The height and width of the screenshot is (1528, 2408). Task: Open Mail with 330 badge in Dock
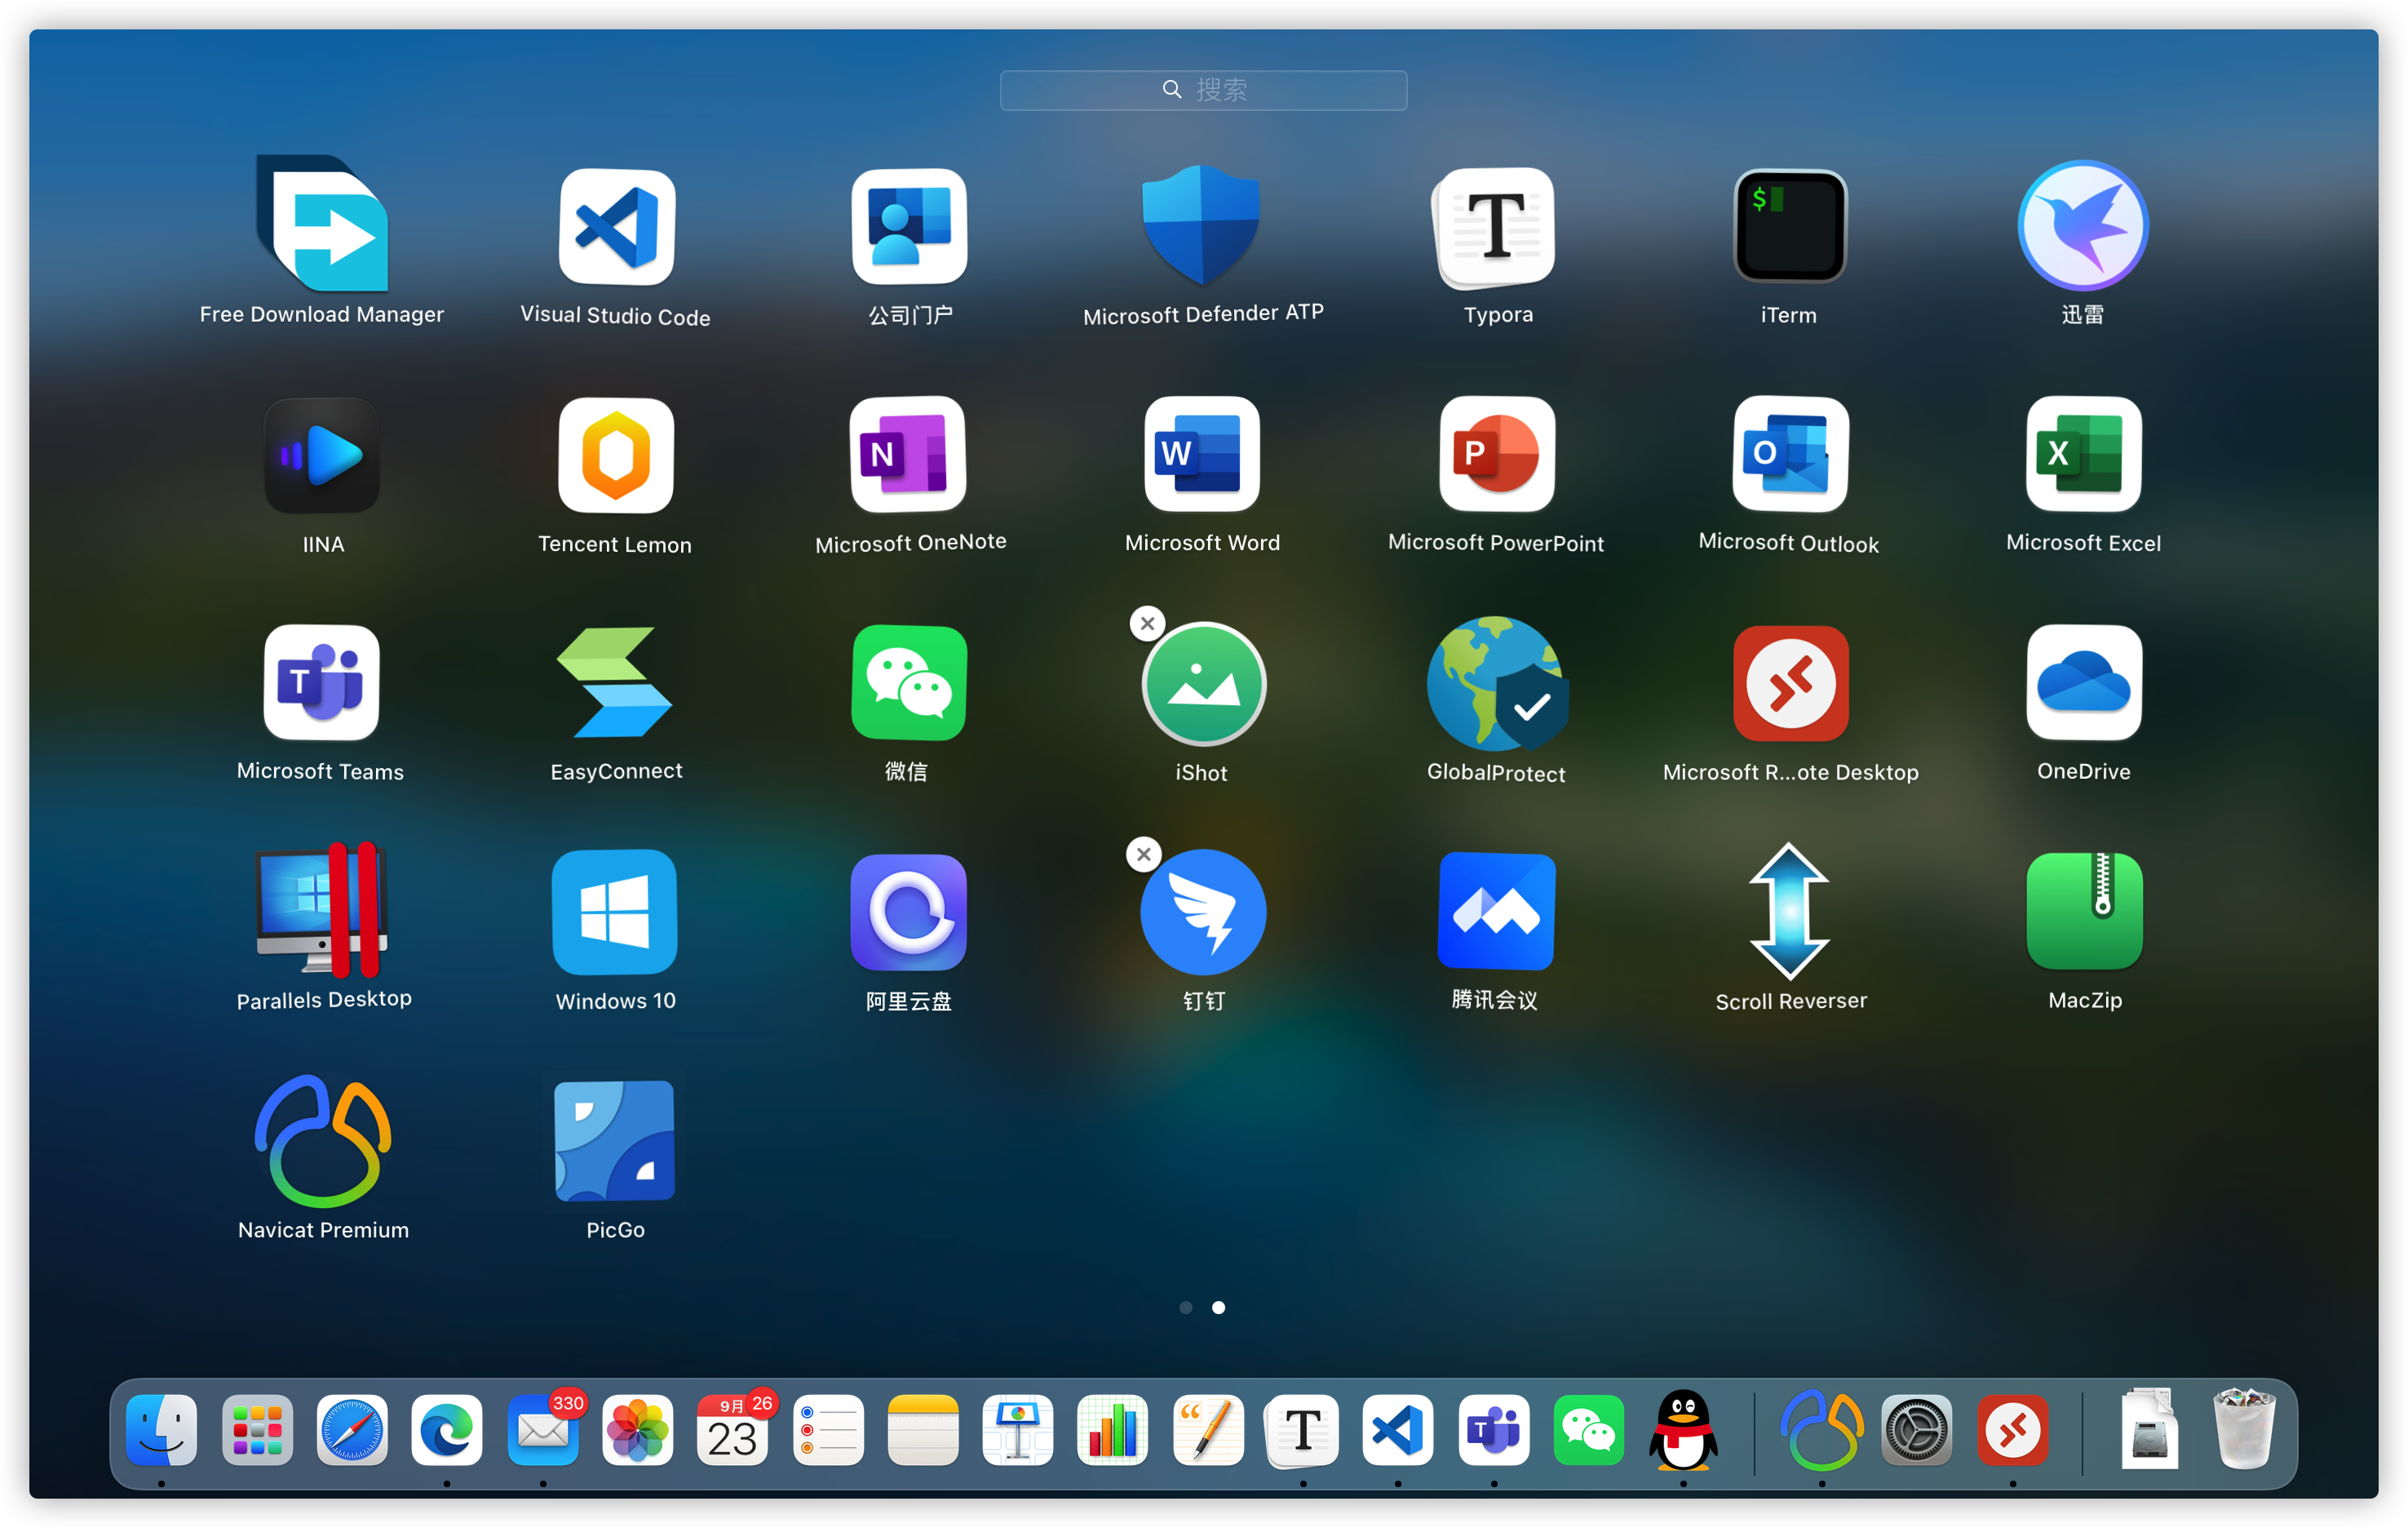pyautogui.click(x=543, y=1430)
